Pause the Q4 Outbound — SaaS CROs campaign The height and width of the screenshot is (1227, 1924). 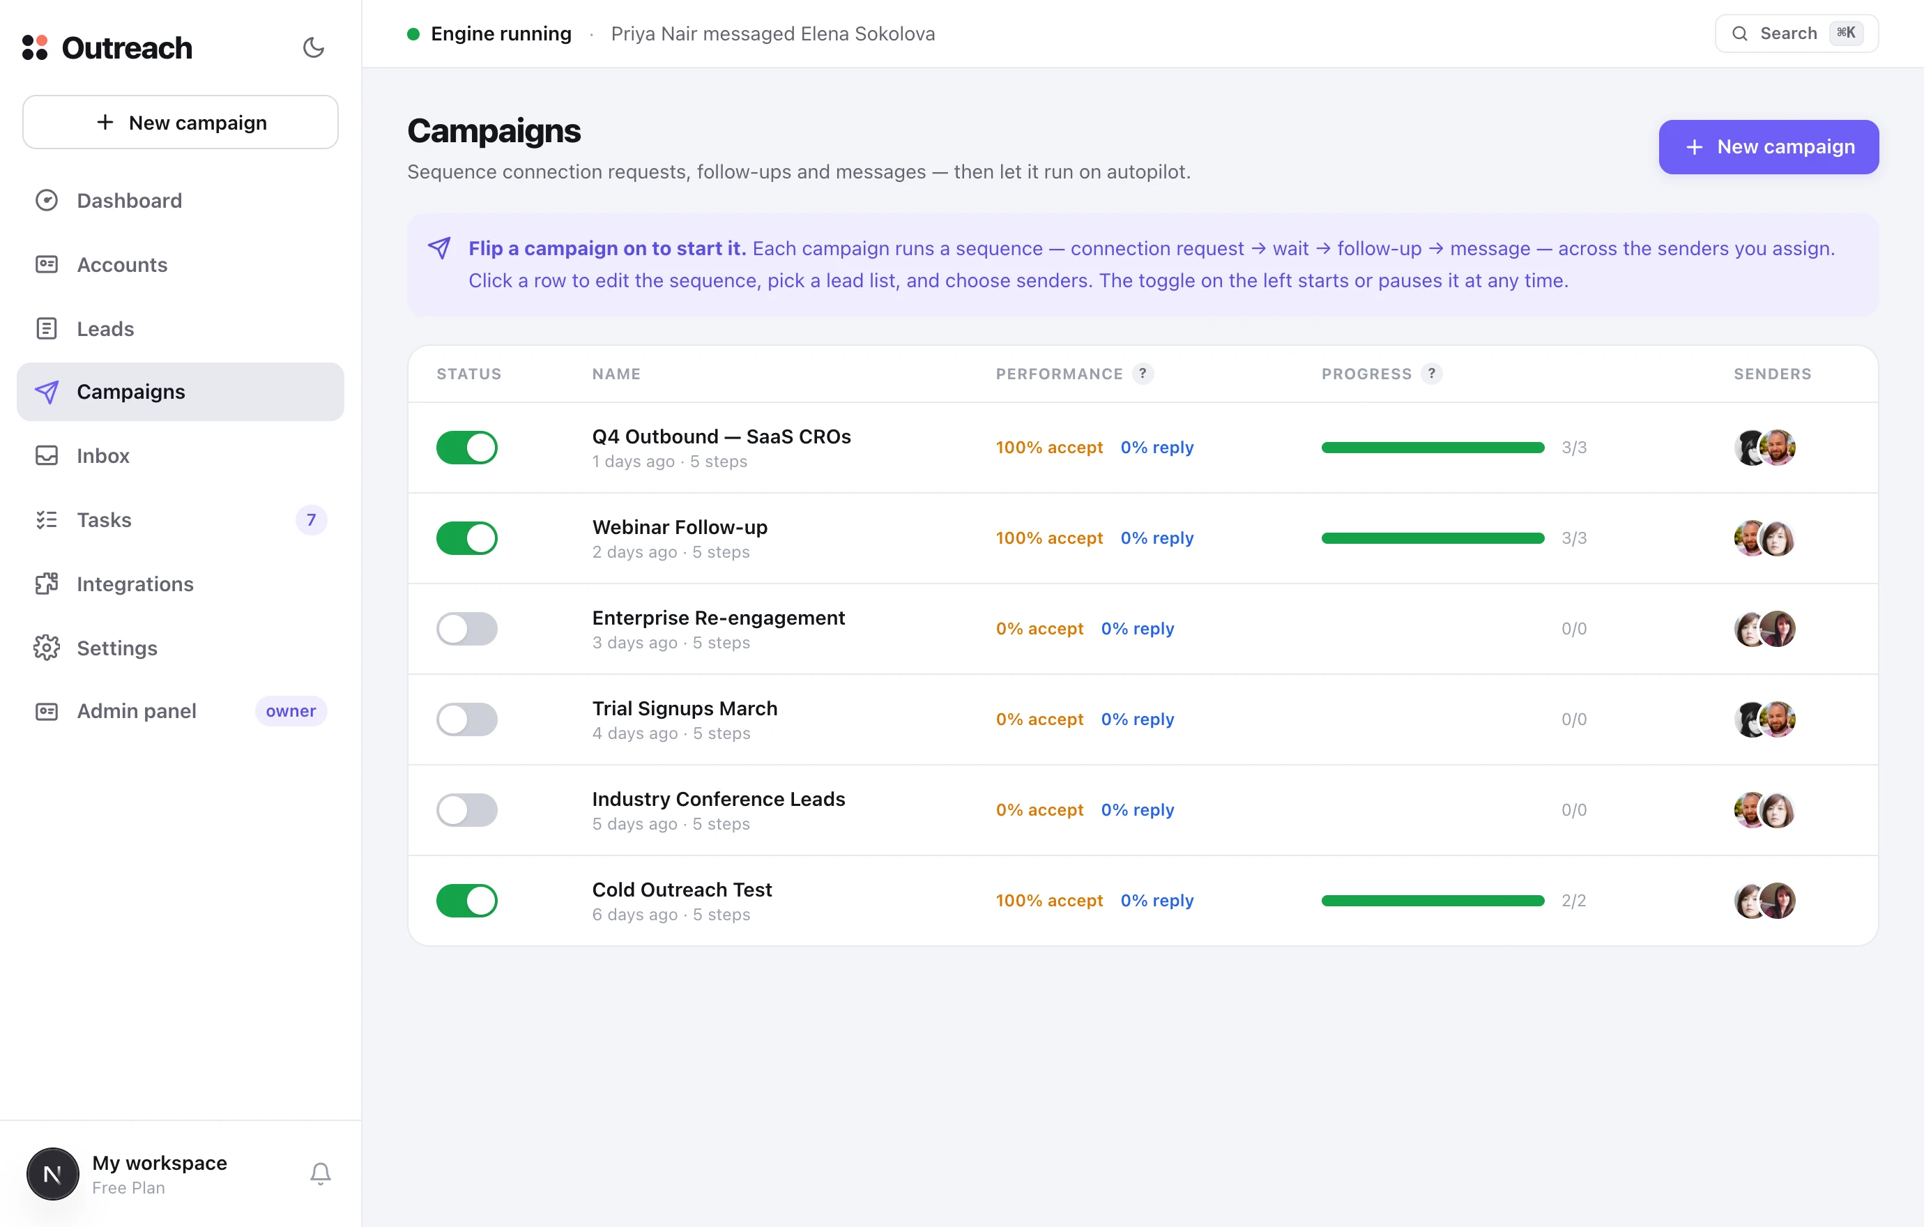point(466,448)
